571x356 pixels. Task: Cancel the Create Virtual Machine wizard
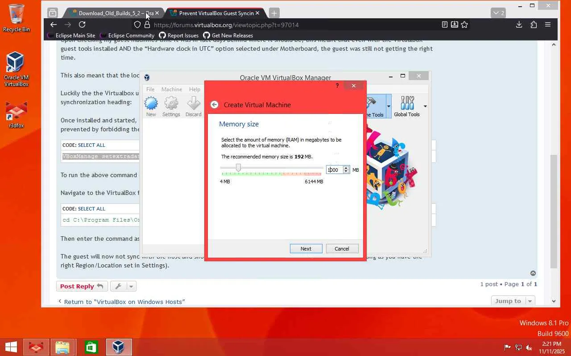tap(342, 249)
